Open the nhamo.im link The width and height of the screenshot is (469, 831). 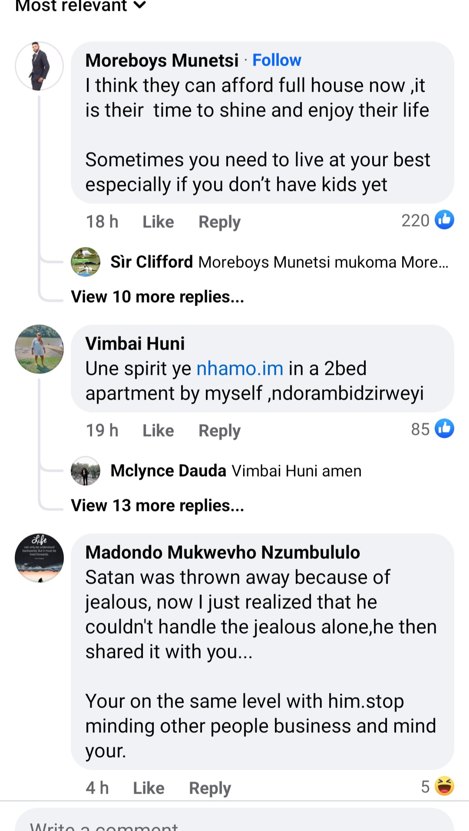point(240,368)
